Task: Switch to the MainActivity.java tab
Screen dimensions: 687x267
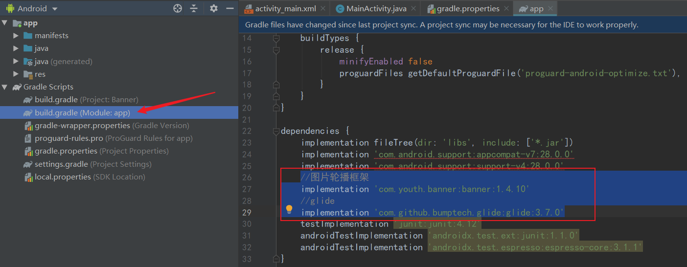Action: click(x=376, y=8)
